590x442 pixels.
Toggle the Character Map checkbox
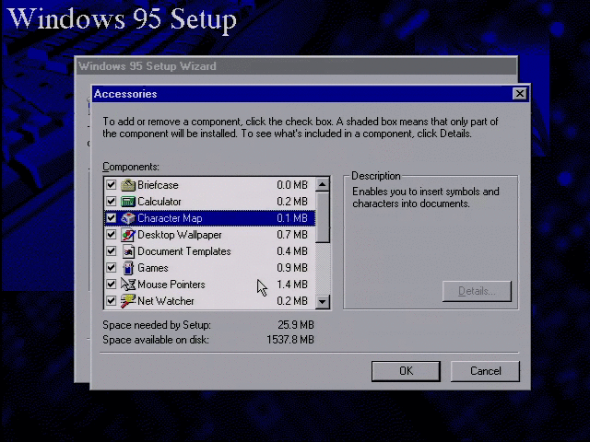[x=111, y=218]
